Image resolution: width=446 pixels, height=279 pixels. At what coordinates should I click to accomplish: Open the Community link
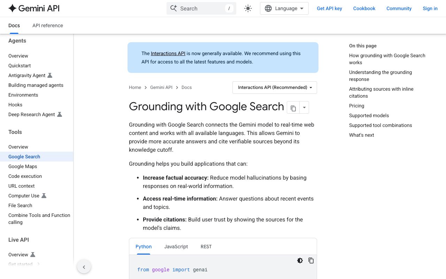tap(399, 8)
